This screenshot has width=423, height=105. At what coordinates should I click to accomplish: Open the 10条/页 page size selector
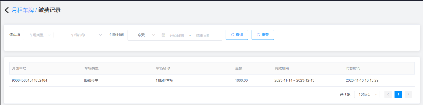(x=367, y=94)
